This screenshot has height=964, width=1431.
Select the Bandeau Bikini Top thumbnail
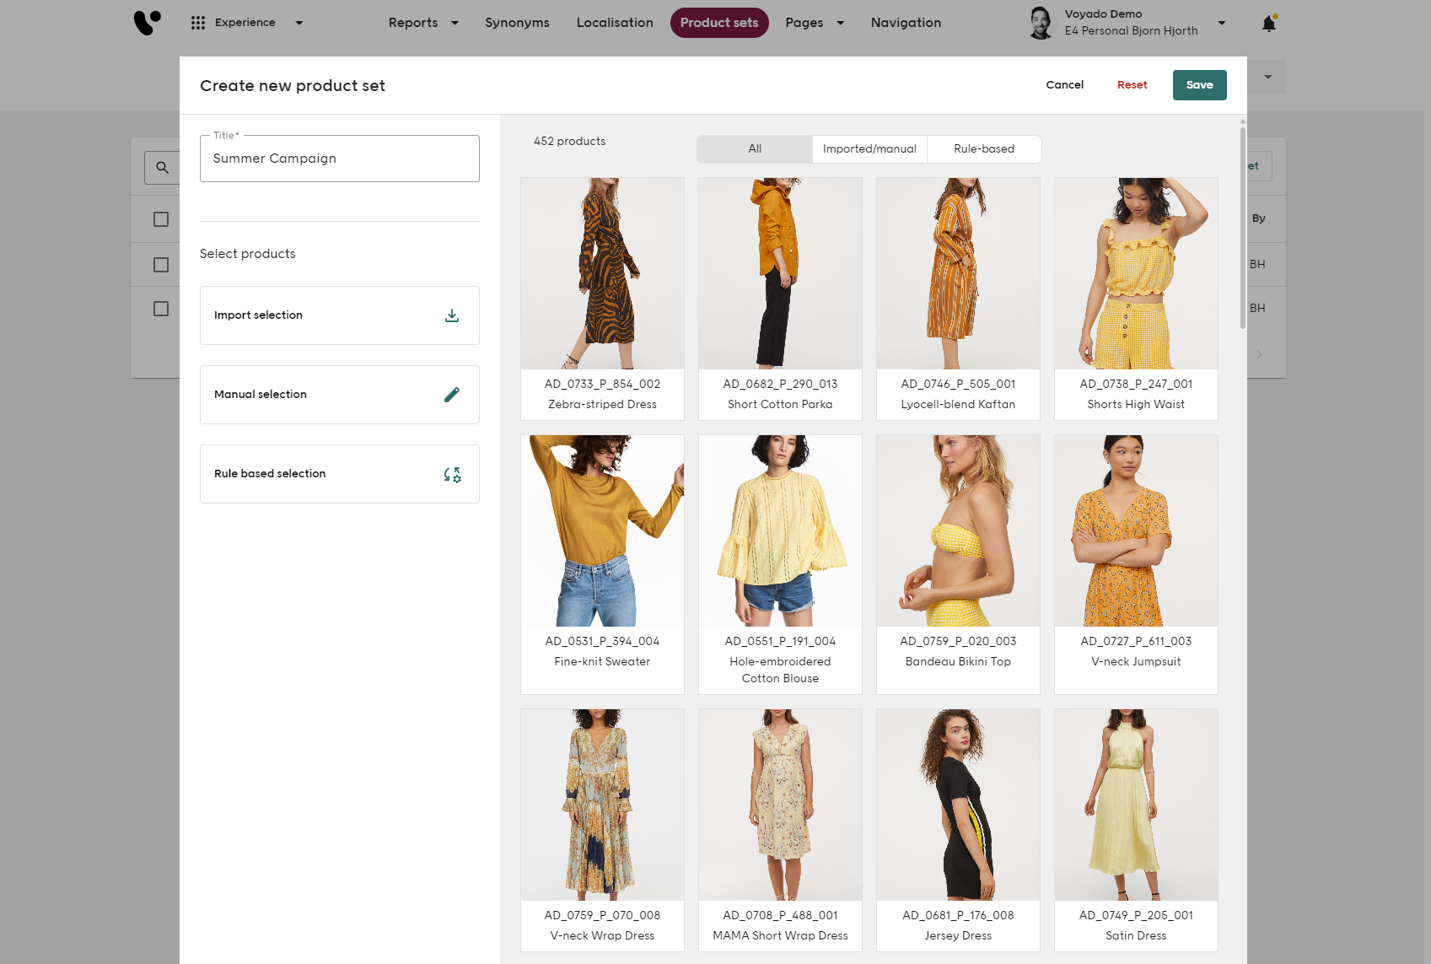958,530
